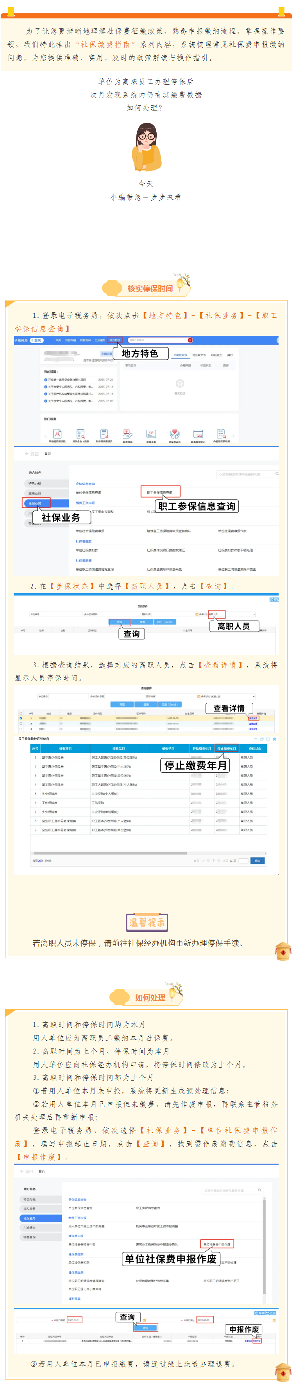Check the second row checkbox in results table
The image size is (295, 1385).
pos(21,724)
